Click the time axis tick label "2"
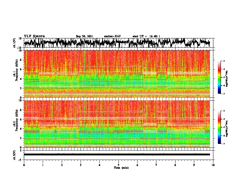 coord(62,165)
